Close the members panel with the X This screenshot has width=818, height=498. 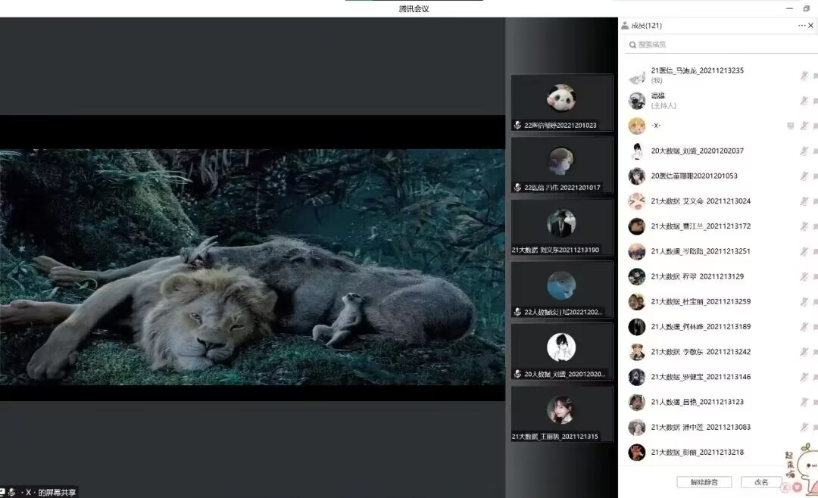pos(810,26)
